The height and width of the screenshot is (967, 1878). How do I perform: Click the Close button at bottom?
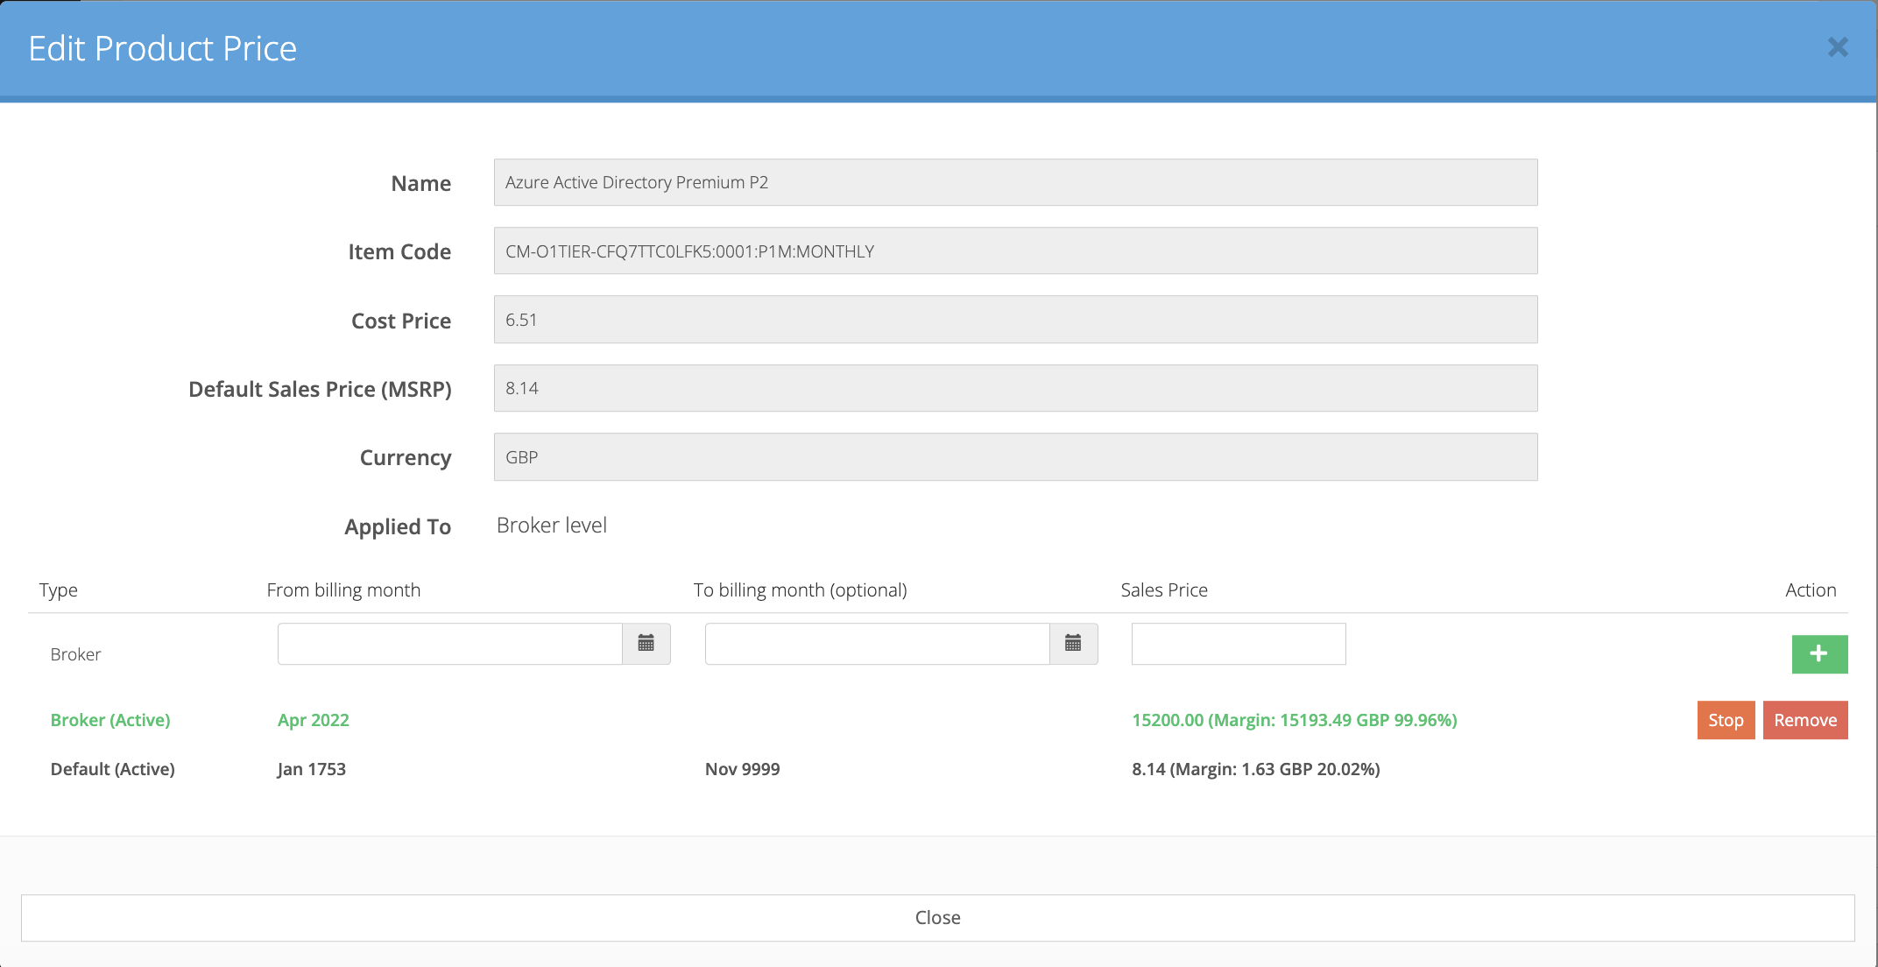[x=938, y=917]
